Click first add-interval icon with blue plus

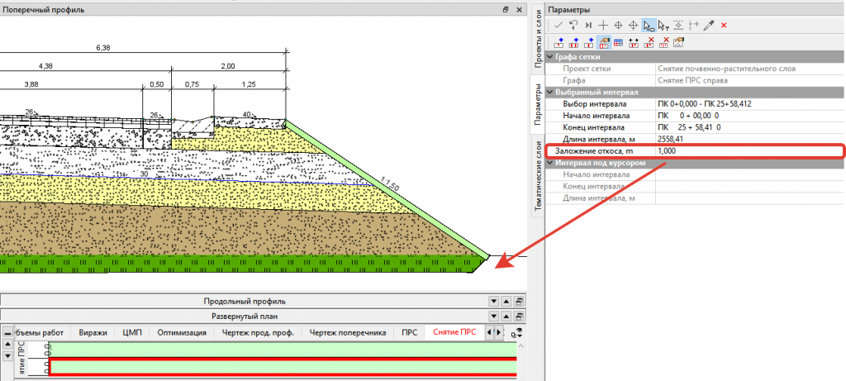(x=558, y=42)
